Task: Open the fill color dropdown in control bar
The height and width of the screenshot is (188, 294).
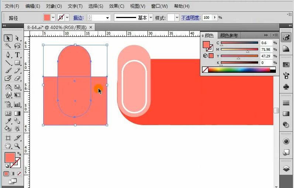Action: [x=53, y=18]
